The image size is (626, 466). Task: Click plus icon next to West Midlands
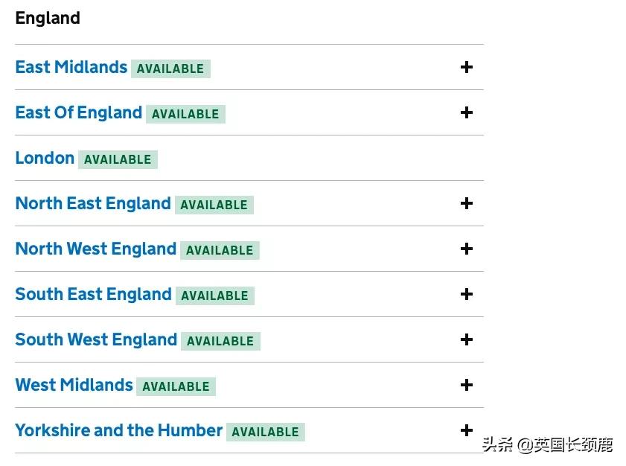coord(467,386)
